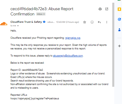
Task: Click the Cloudflare sender avatar logo
Action: pos(4,24)
